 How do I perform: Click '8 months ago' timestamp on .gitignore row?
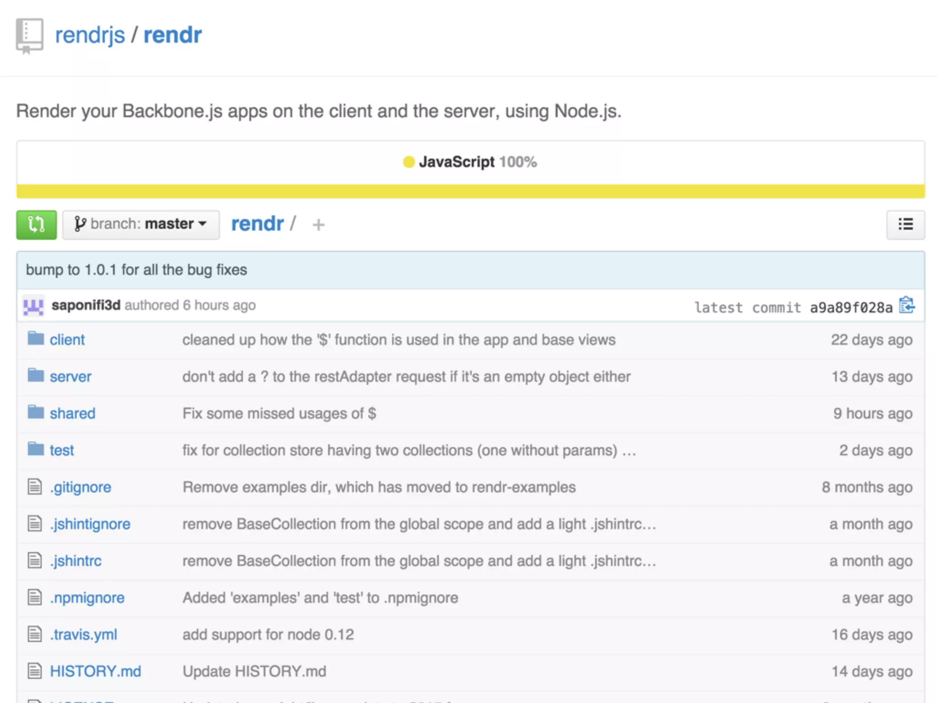[867, 487]
